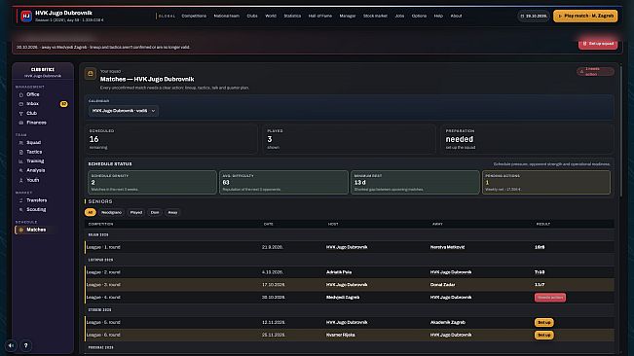
Task: Go to the Scouting sidebar item
Action: click(36, 209)
